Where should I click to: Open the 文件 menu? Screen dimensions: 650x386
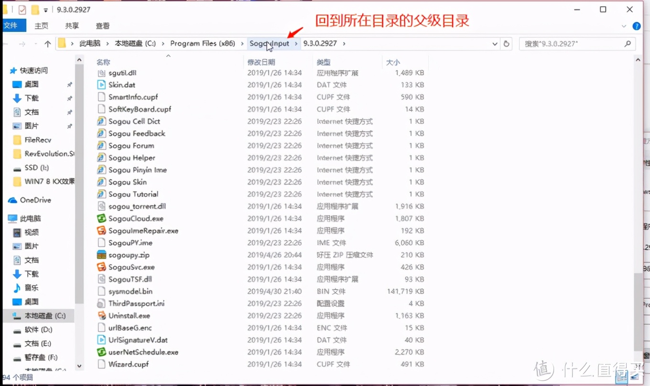coord(12,25)
